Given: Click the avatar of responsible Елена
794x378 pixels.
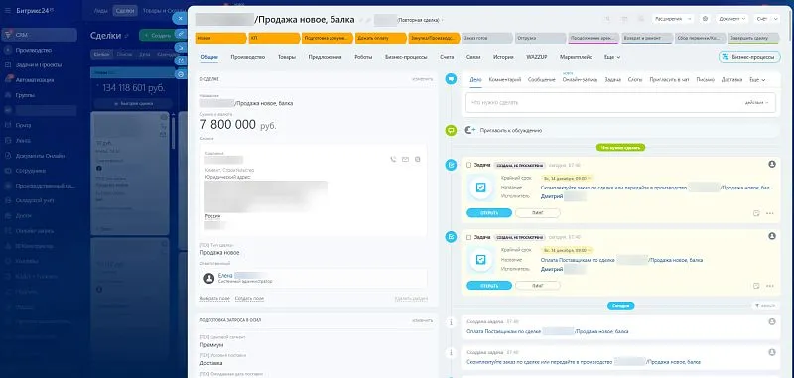Looking at the screenshot, I should 208,279.
